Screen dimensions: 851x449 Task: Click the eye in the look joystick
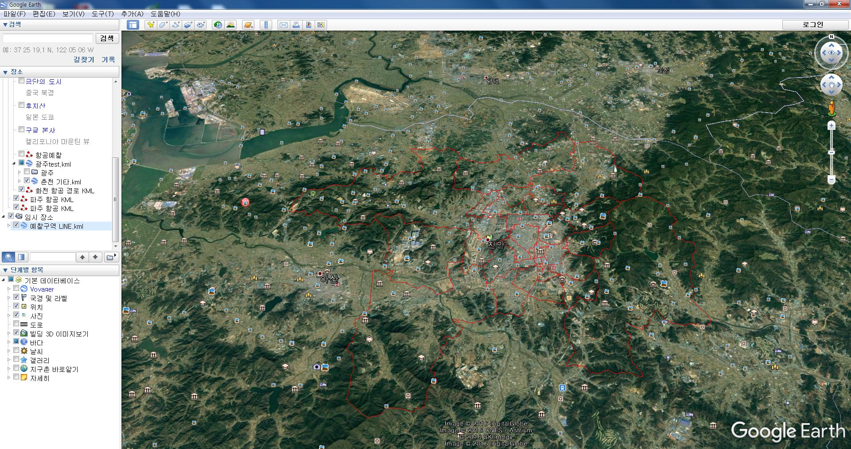point(831,53)
